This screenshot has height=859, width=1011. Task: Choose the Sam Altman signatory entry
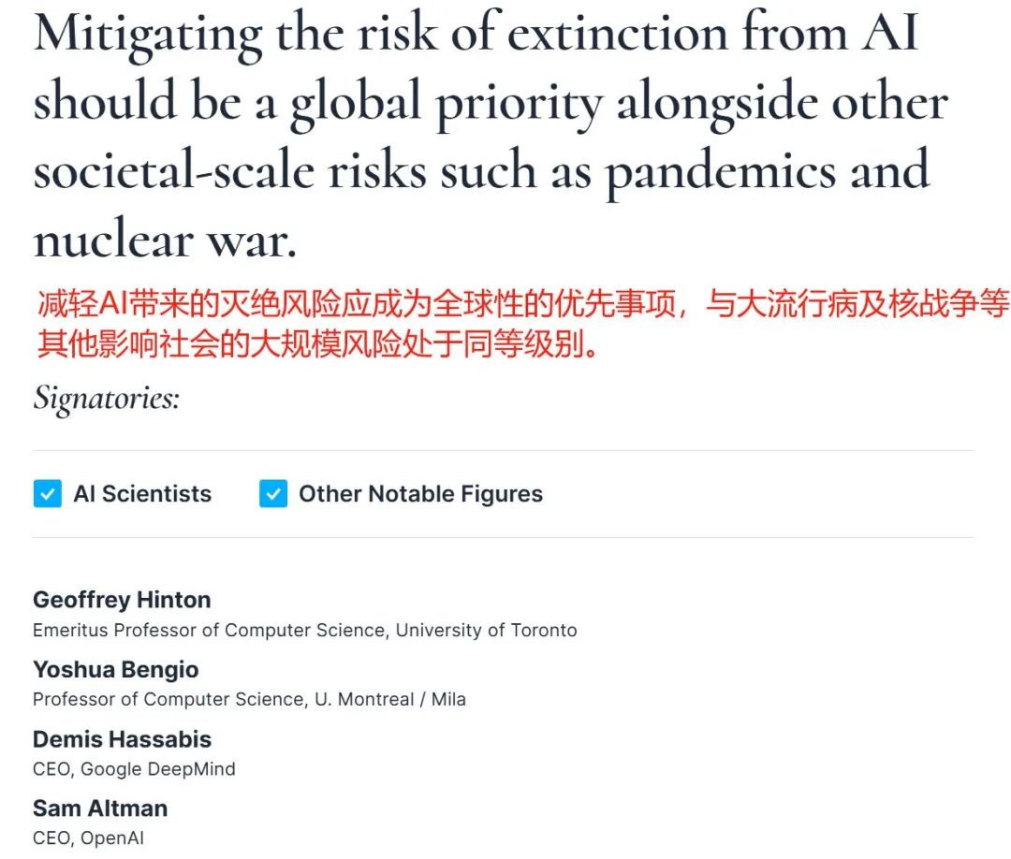click(100, 808)
